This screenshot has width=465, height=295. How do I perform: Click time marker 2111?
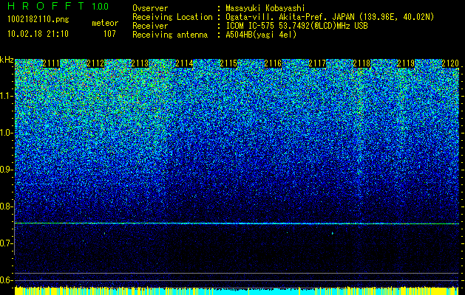tap(51, 63)
